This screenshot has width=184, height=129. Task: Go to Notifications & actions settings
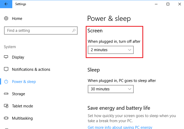(31, 70)
